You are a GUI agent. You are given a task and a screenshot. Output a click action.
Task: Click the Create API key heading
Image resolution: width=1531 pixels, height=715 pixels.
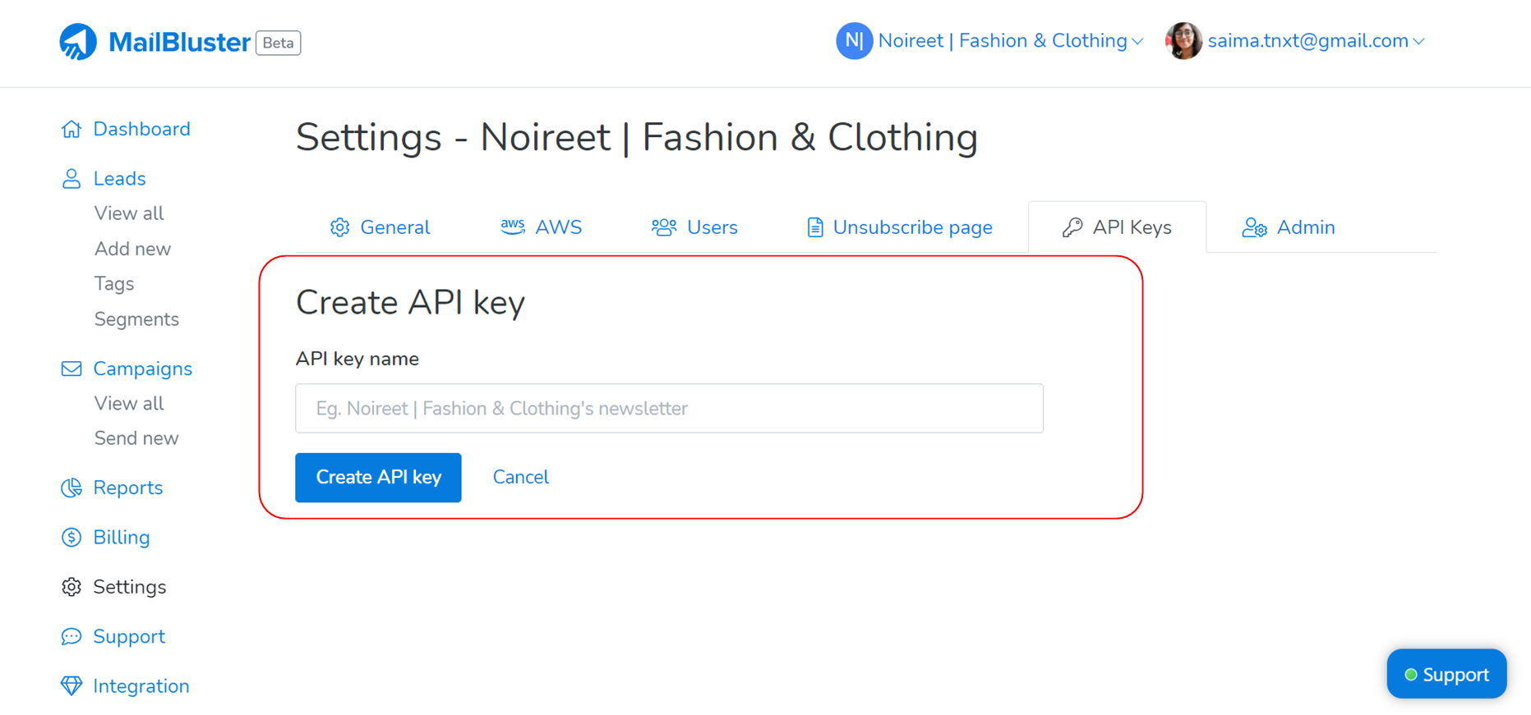[x=410, y=303]
